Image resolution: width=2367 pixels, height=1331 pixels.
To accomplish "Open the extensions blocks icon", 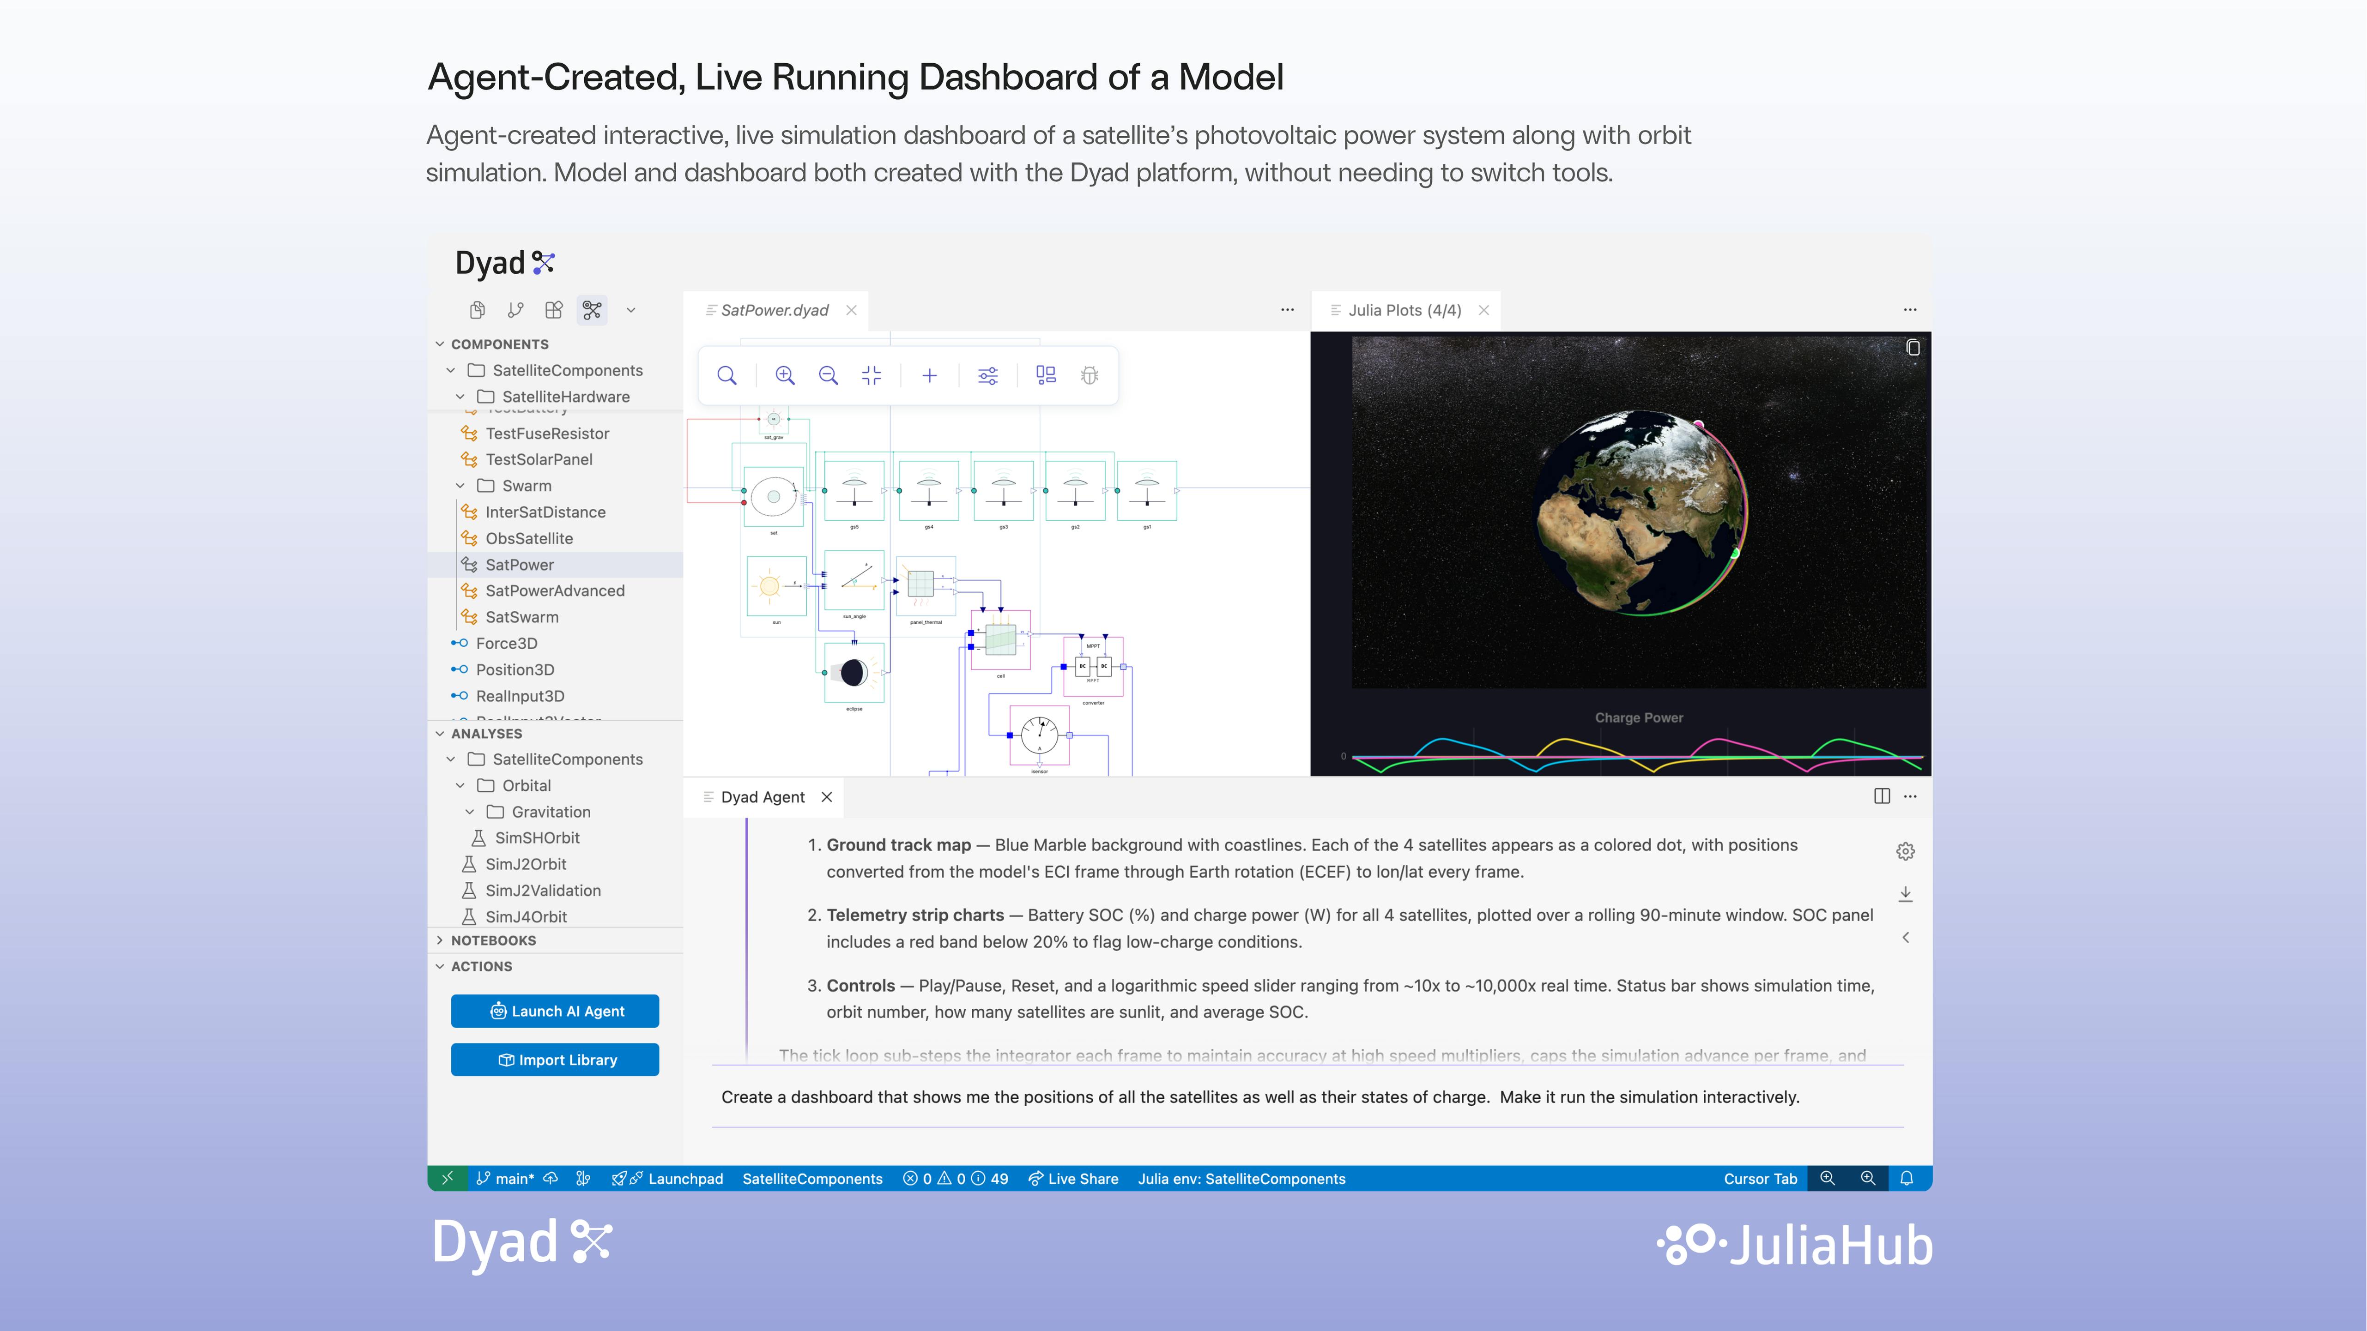I will point(553,311).
